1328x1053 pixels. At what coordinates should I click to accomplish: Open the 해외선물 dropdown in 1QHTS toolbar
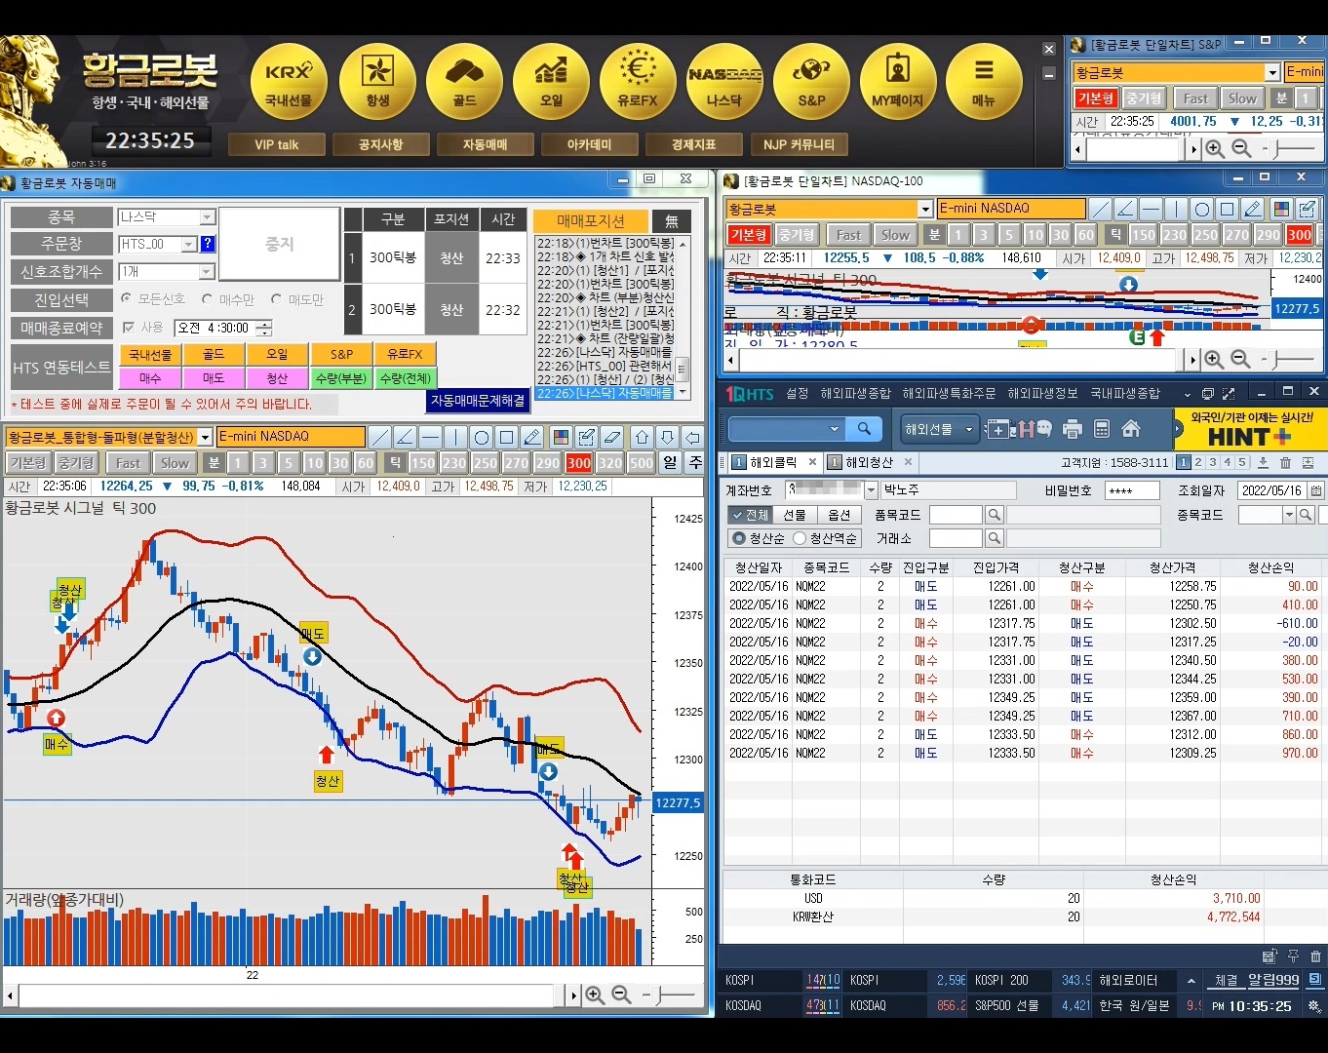coord(938,429)
